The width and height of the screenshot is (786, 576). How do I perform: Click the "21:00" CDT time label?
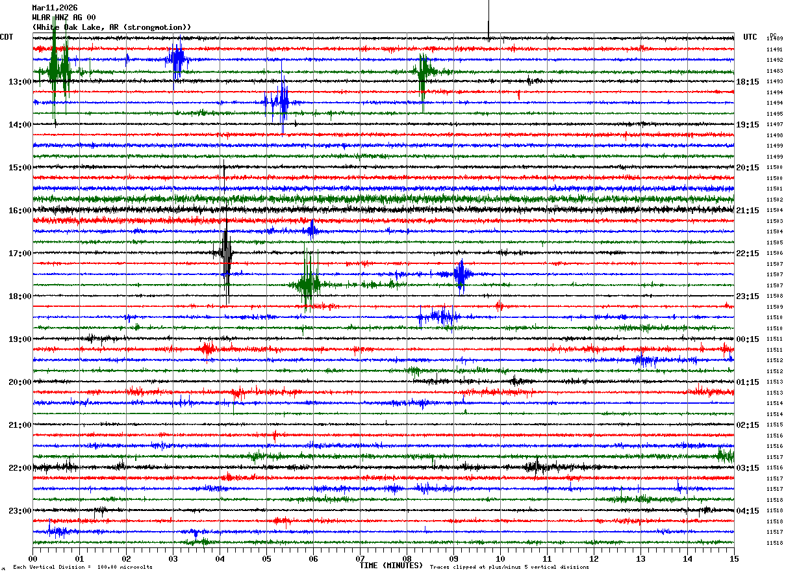click(20, 425)
